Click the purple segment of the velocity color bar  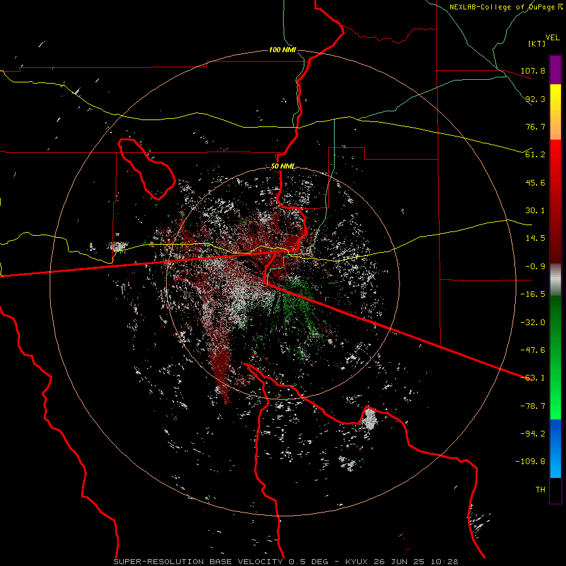555,70
